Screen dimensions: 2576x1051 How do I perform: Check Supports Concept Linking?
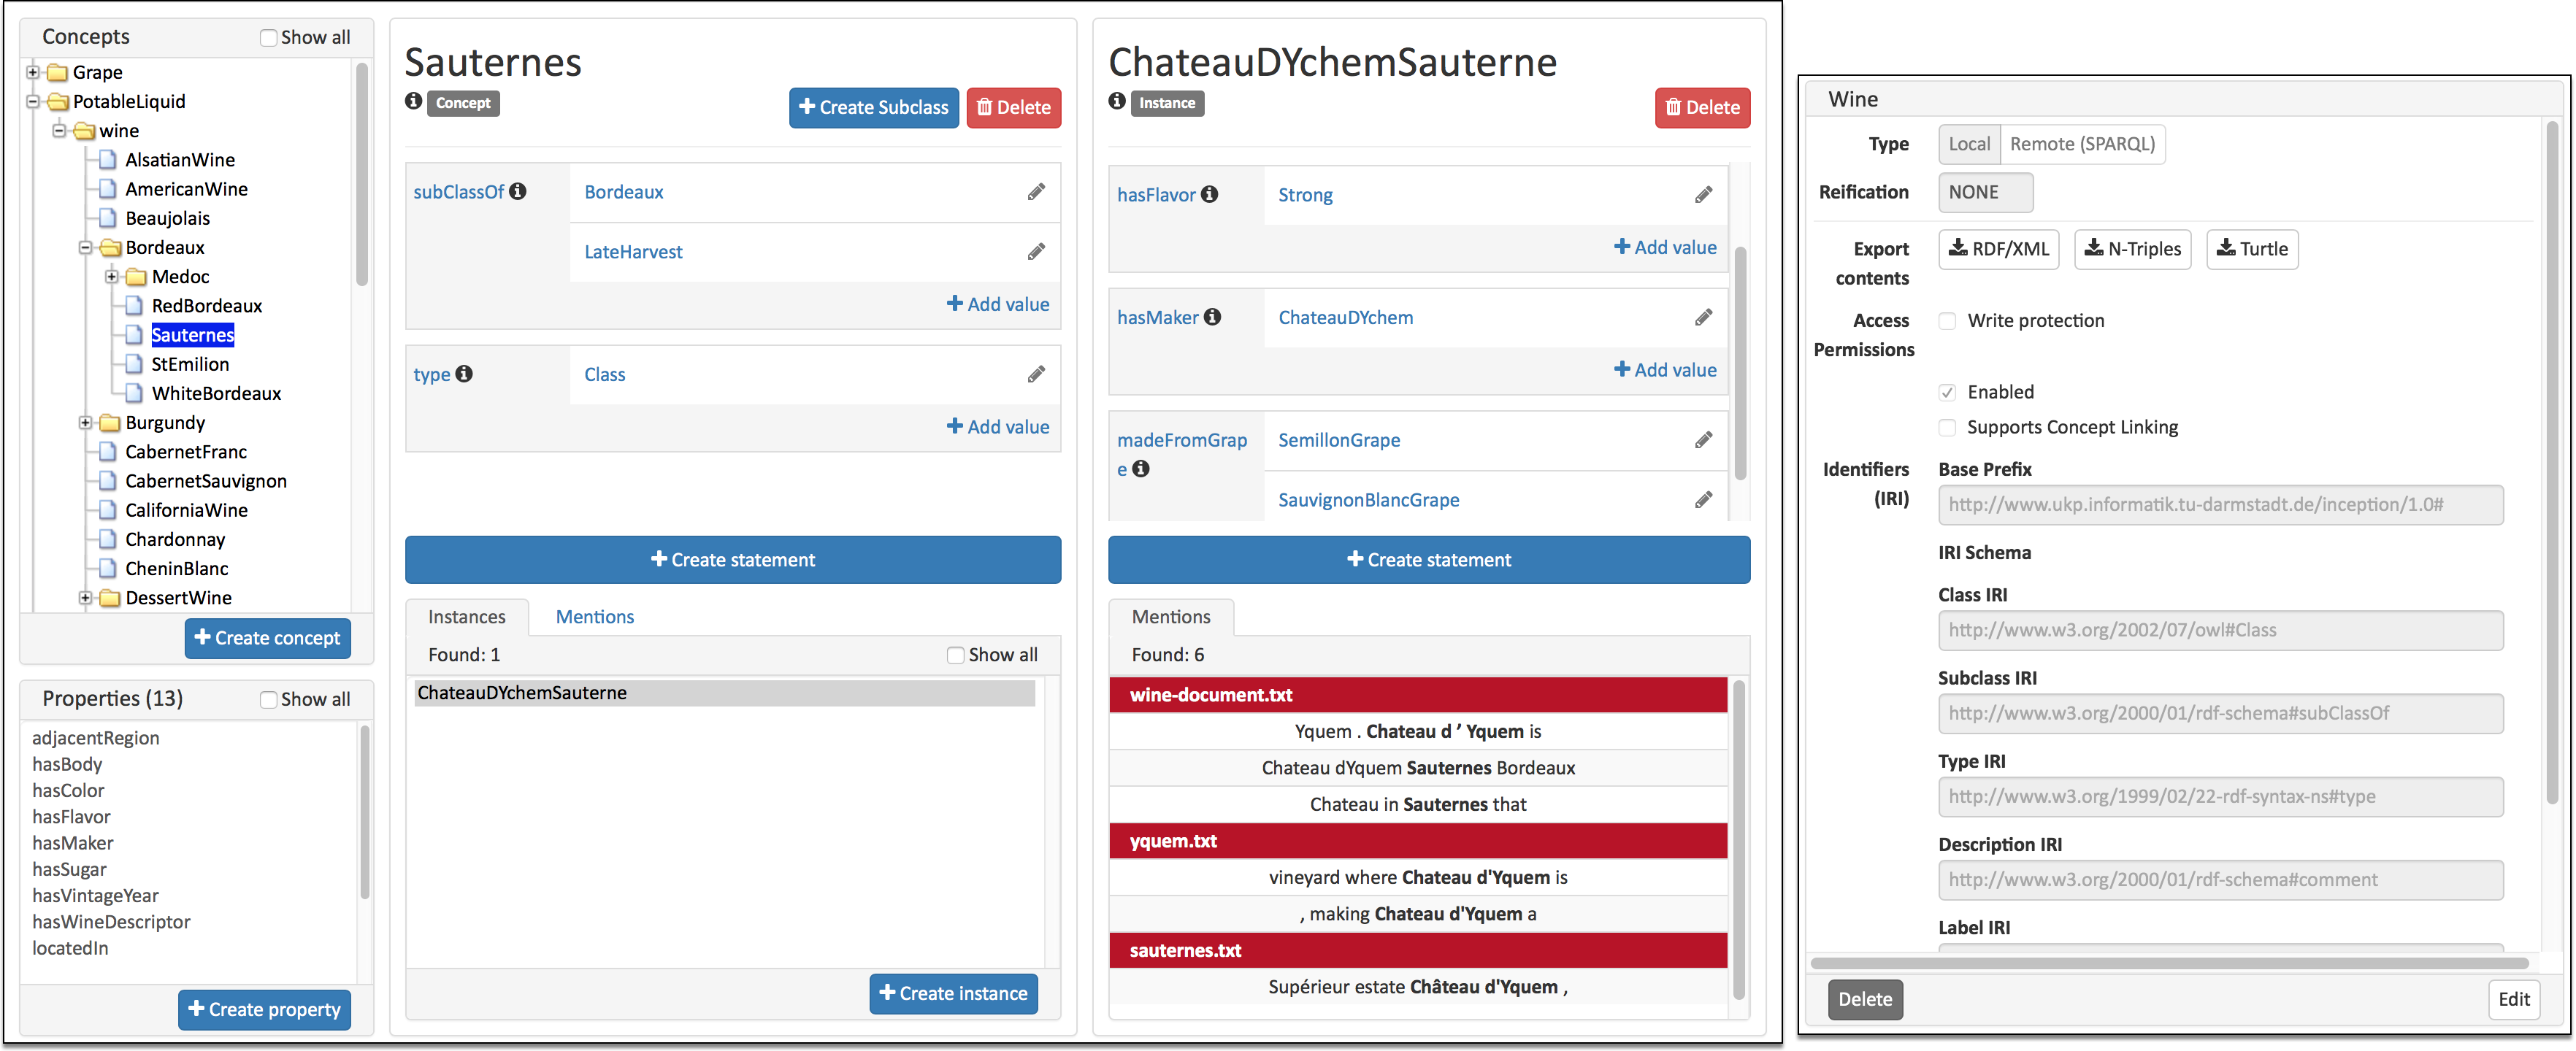click(1946, 428)
